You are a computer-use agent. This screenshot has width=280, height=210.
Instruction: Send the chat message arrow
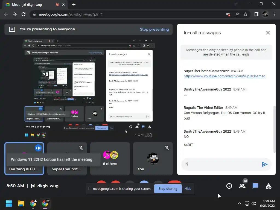click(264, 164)
